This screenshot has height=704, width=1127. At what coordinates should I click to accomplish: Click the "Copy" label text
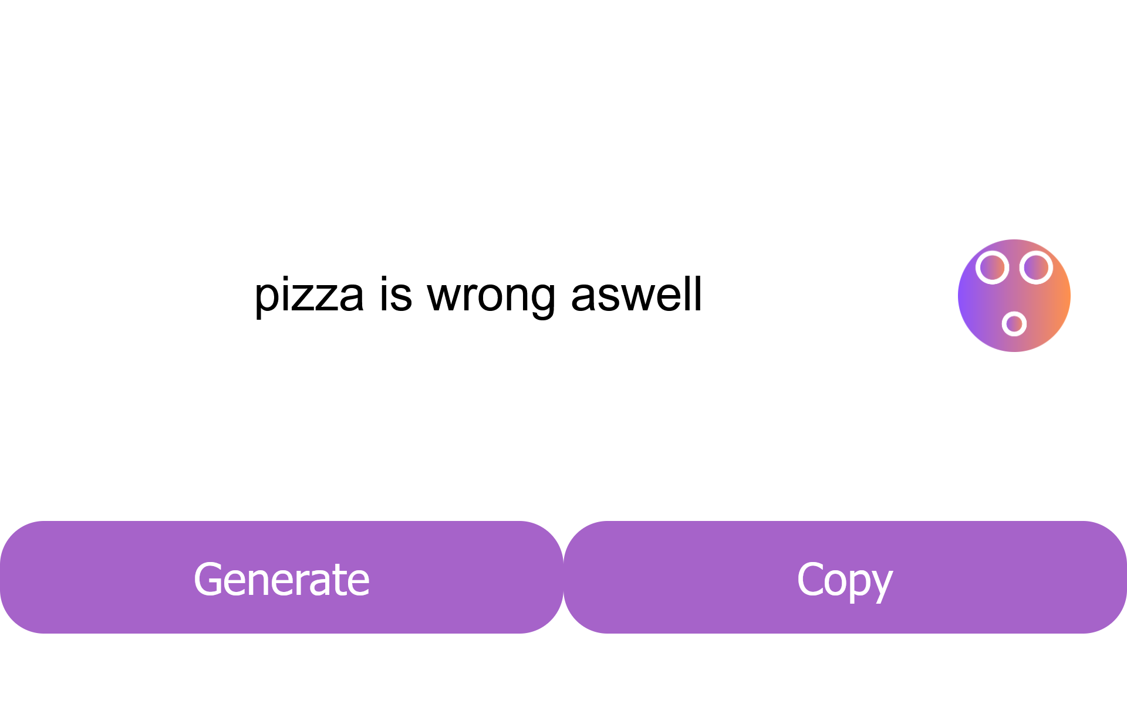[845, 580]
